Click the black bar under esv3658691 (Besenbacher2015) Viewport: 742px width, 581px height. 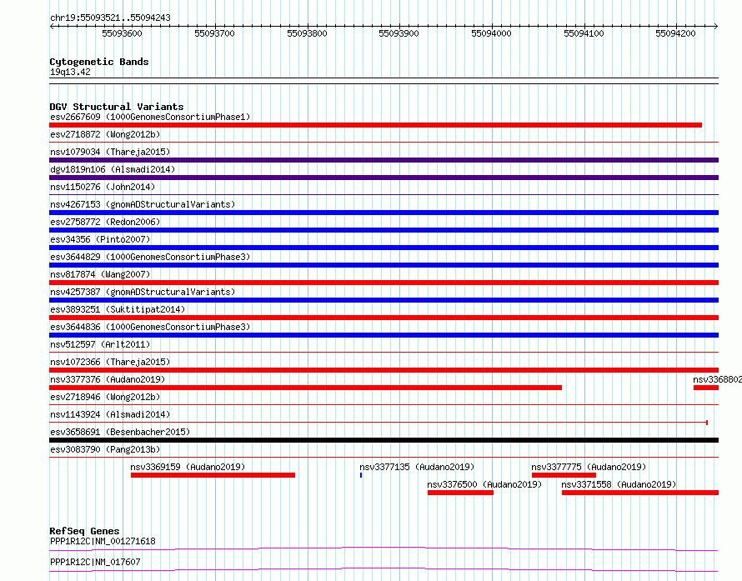pos(384,440)
